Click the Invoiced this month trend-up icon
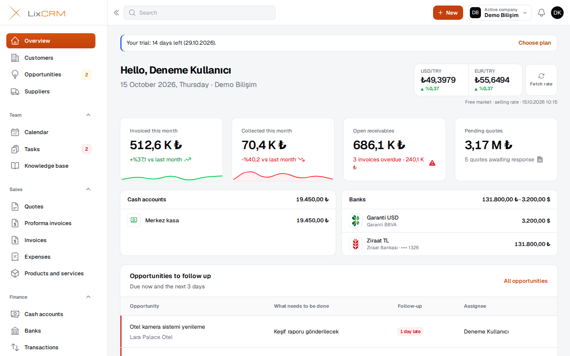 click(x=188, y=159)
